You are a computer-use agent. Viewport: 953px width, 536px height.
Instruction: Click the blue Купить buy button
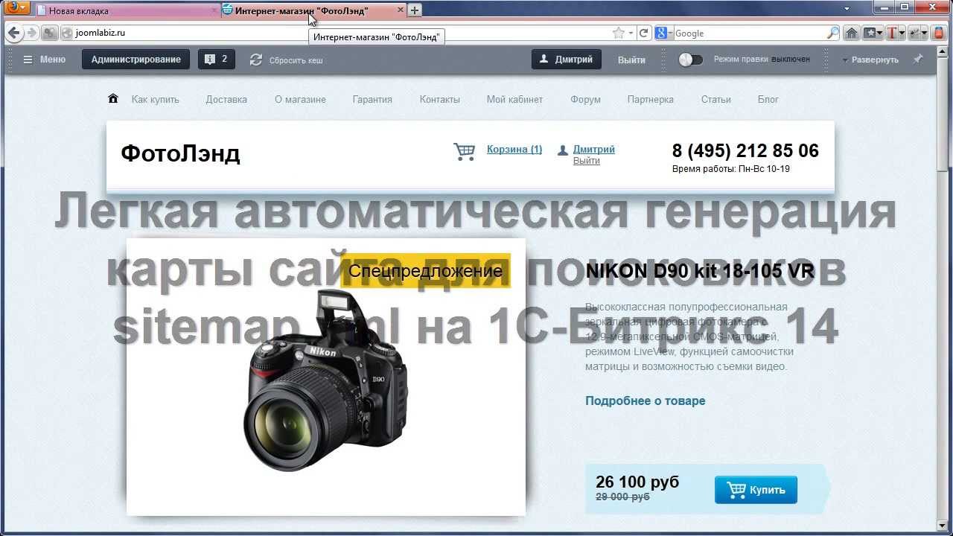click(x=756, y=490)
